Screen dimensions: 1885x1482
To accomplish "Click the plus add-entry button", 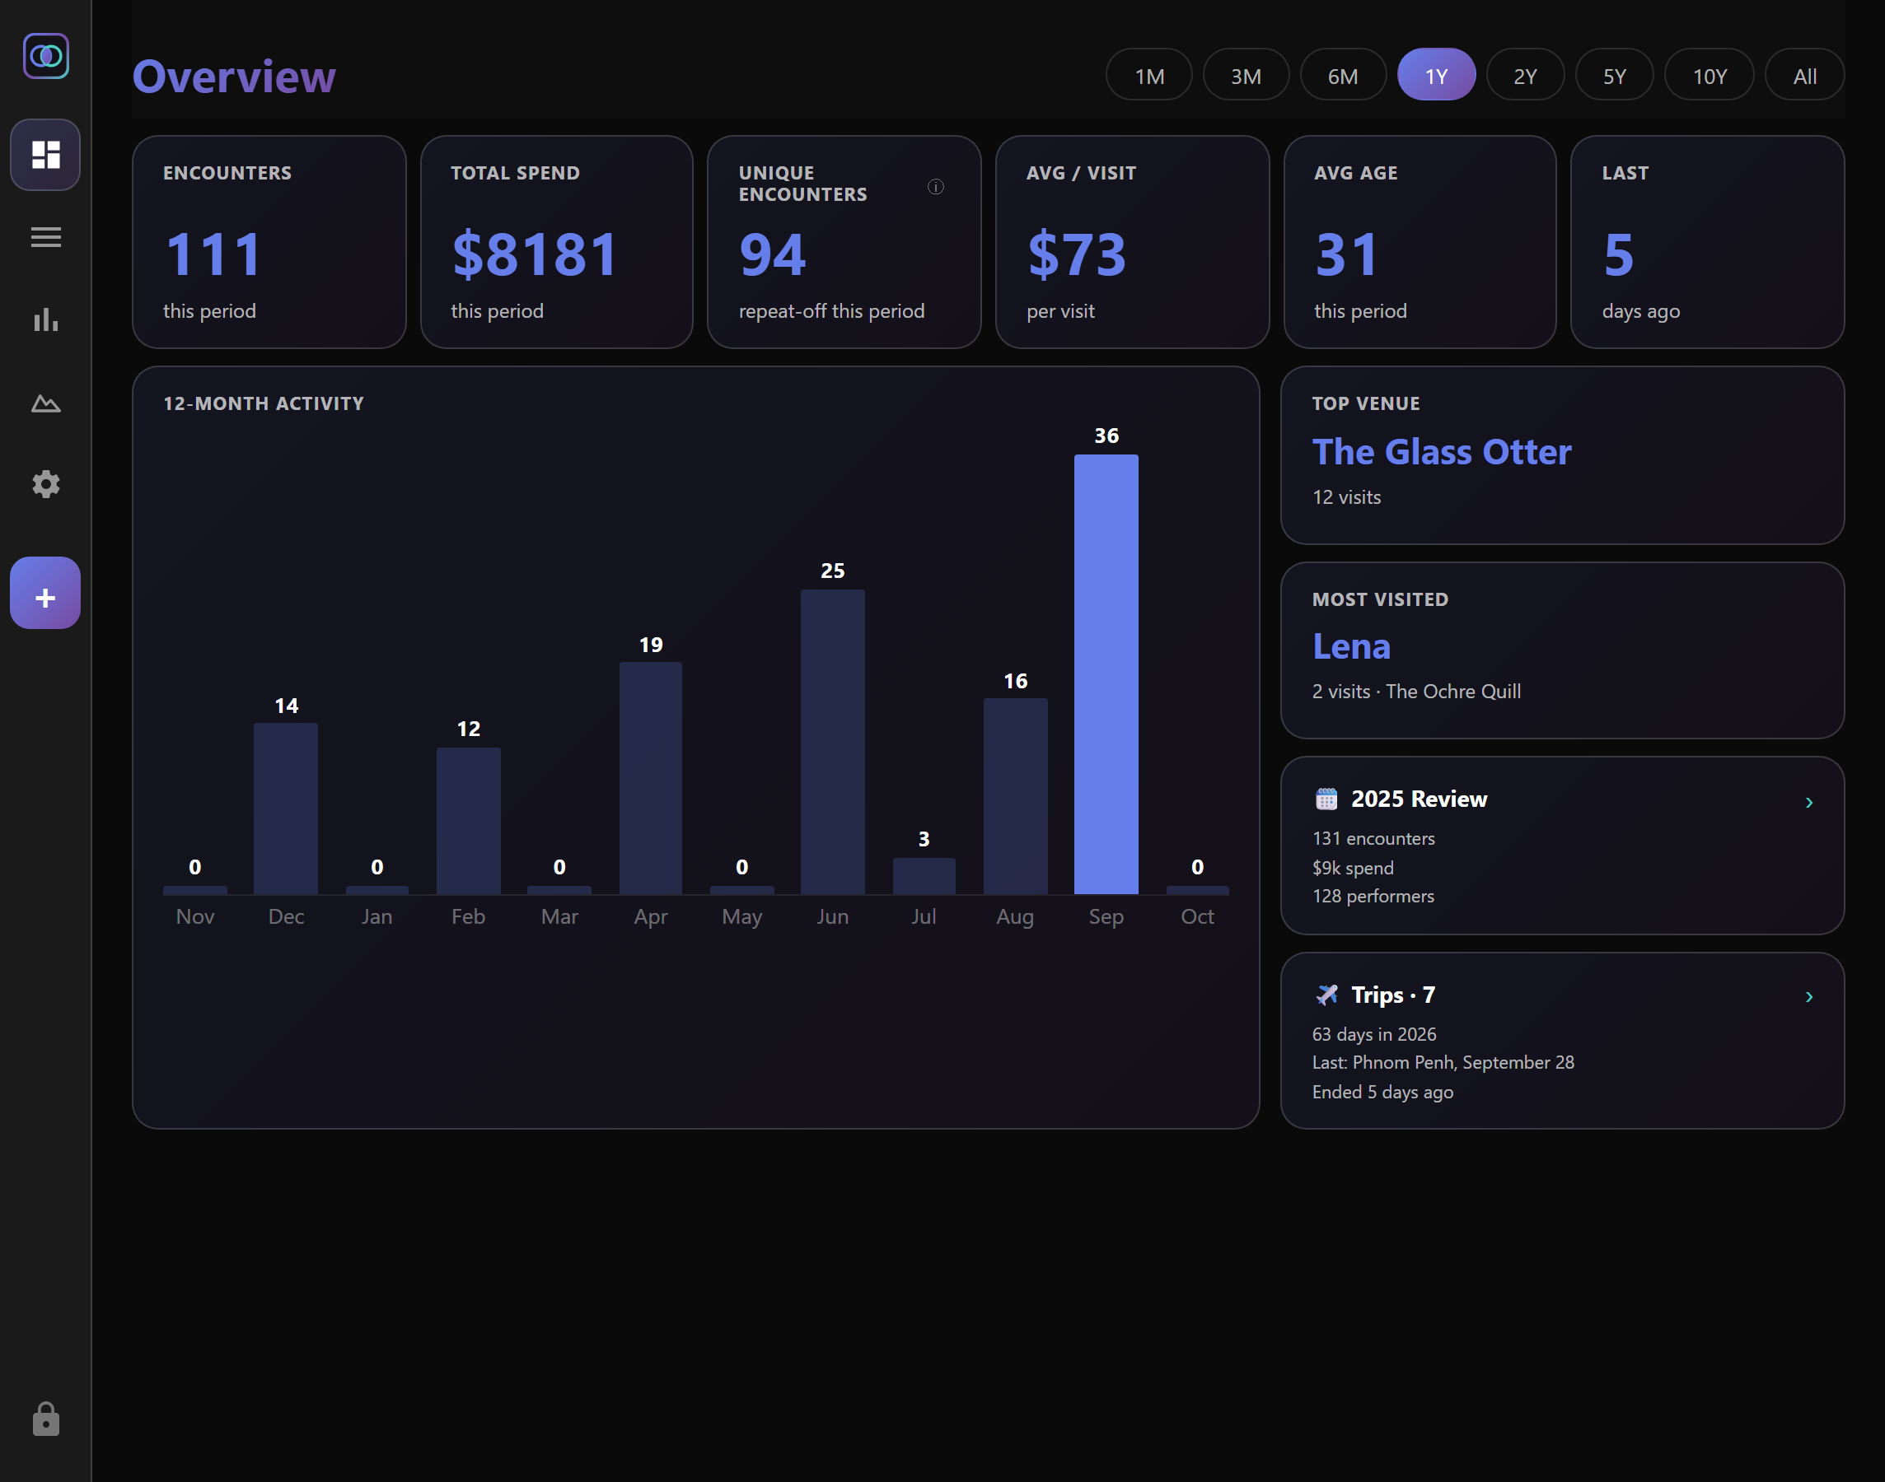I will click(x=45, y=594).
